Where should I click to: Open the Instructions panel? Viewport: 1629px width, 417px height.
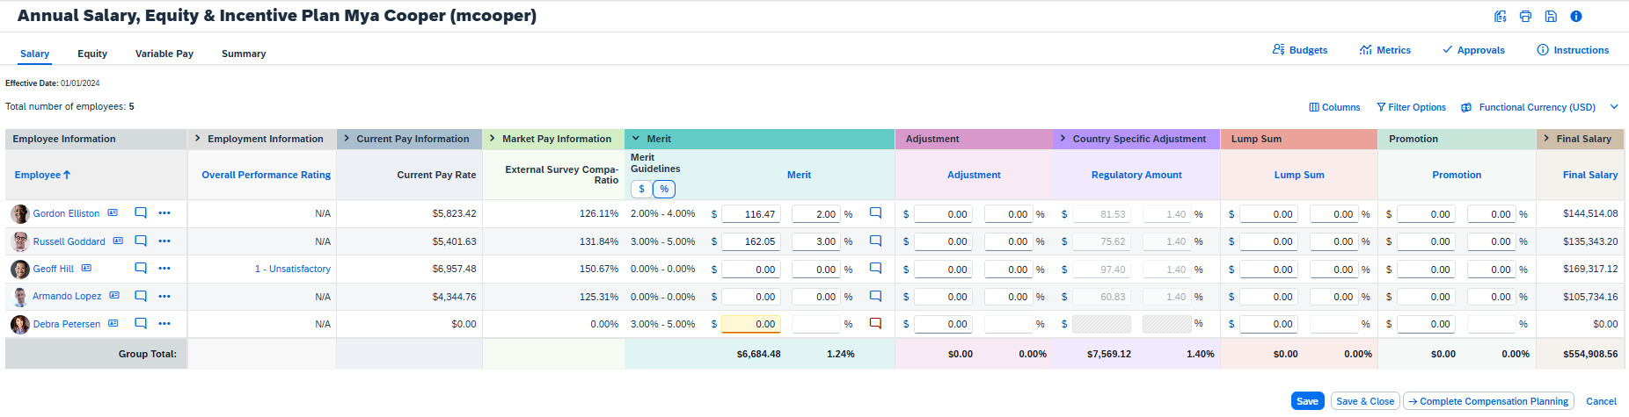[x=1573, y=50]
